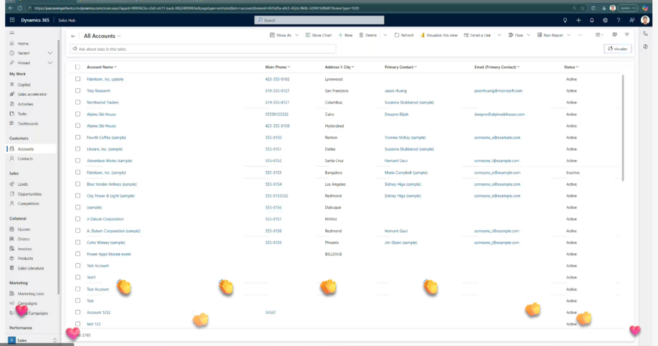The image size is (658, 346).
Task: Check the Account 1232 row checkbox
Action: point(78,313)
